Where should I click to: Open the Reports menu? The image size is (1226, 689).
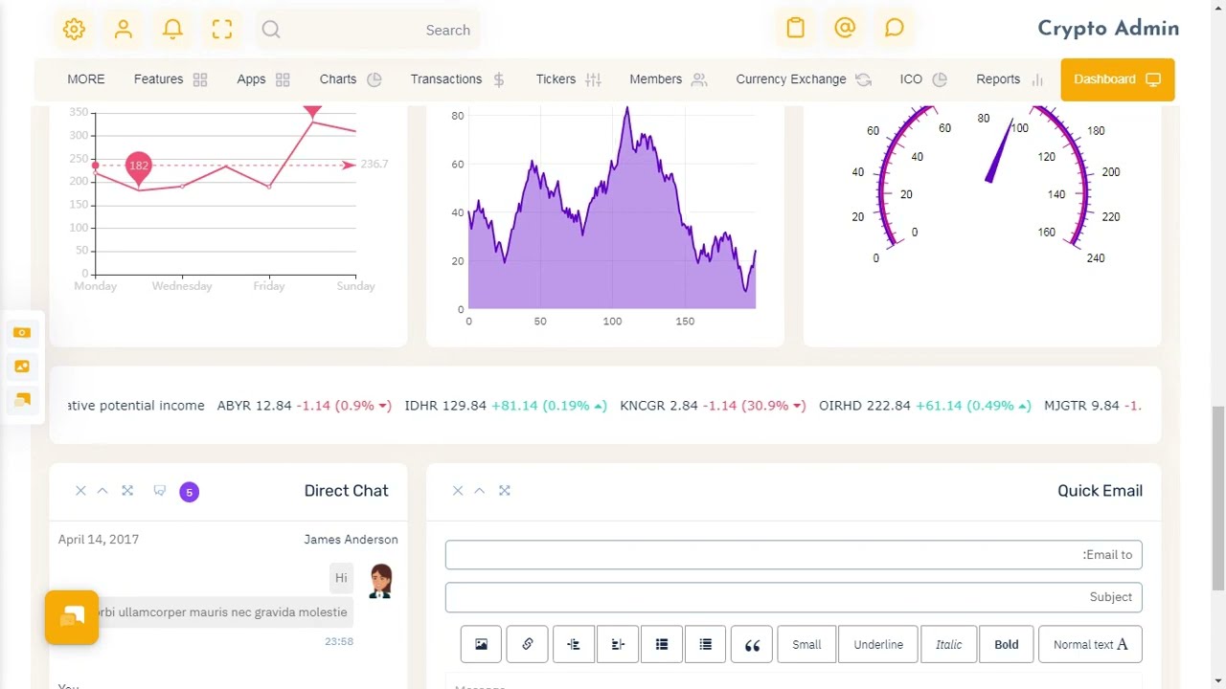(1010, 79)
